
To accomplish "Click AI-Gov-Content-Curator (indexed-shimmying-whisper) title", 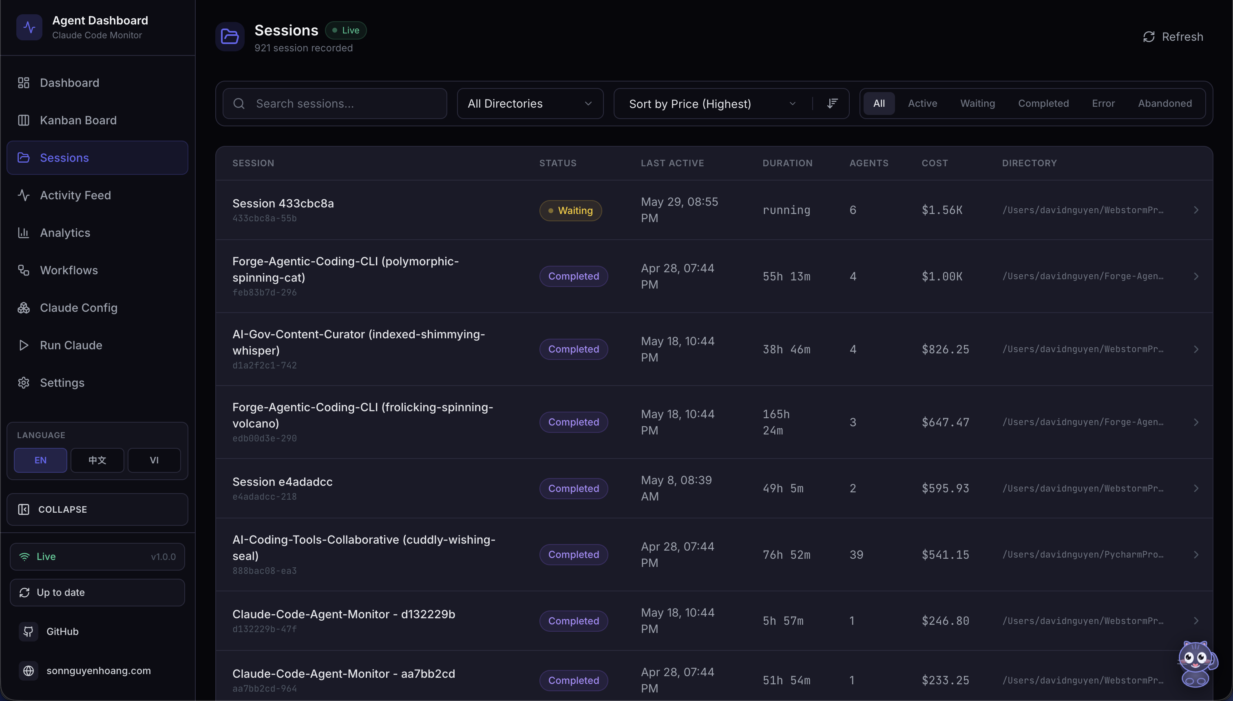I will [359, 342].
